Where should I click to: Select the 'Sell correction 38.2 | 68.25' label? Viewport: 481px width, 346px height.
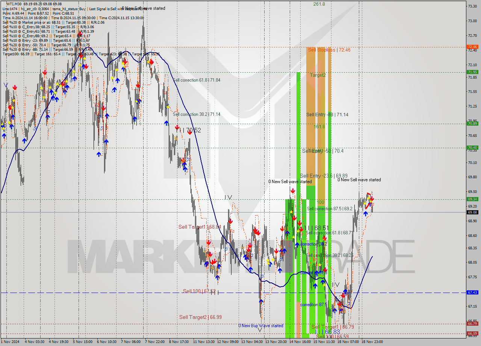click(x=330, y=255)
